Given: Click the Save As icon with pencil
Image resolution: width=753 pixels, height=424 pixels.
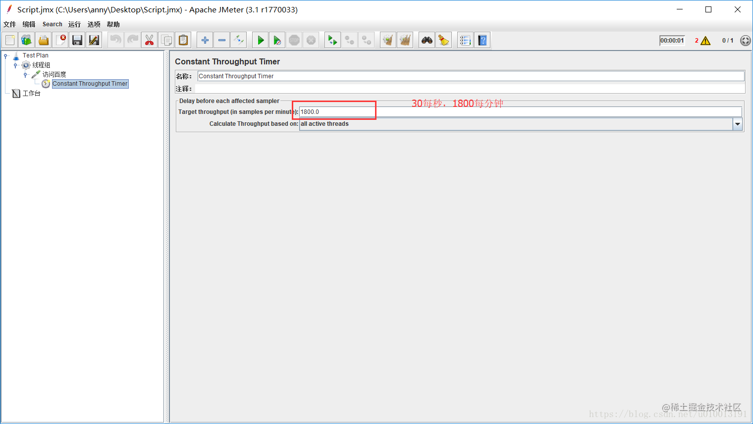Looking at the screenshot, I should click(94, 40).
